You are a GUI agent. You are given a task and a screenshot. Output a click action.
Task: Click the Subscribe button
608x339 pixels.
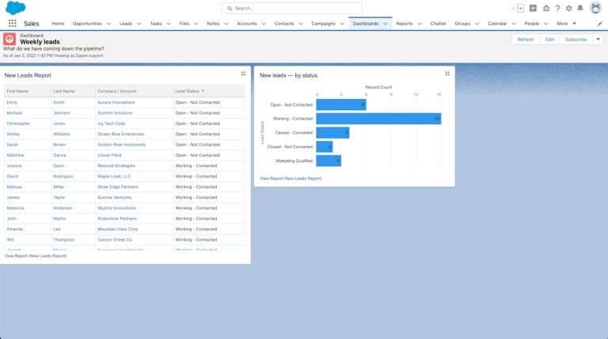pos(576,39)
